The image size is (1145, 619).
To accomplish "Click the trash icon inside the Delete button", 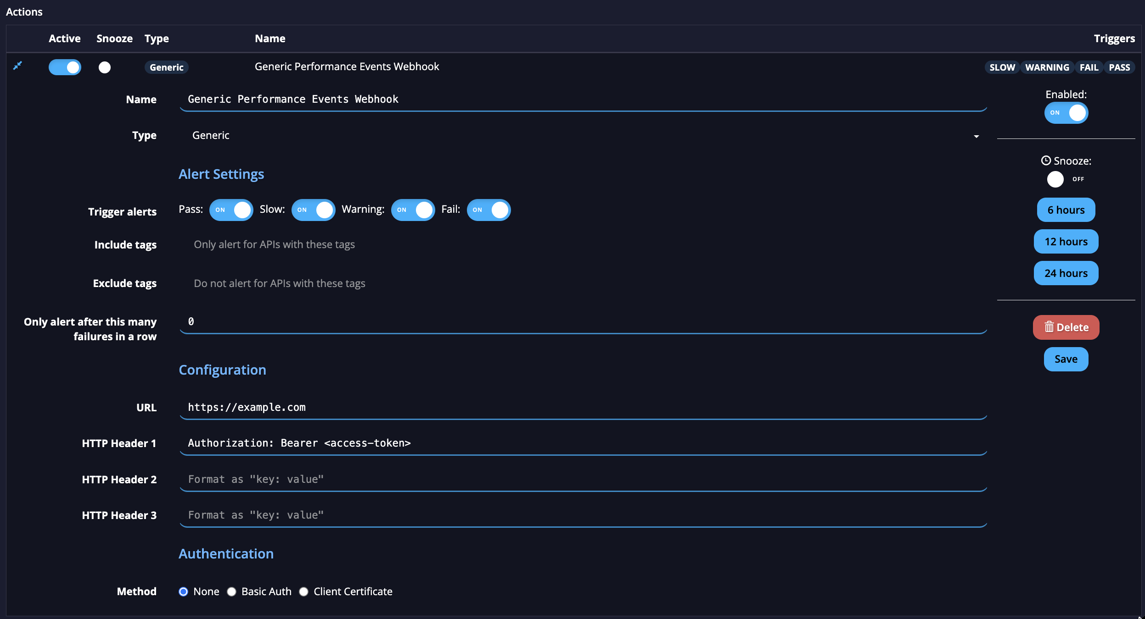I will 1049,327.
